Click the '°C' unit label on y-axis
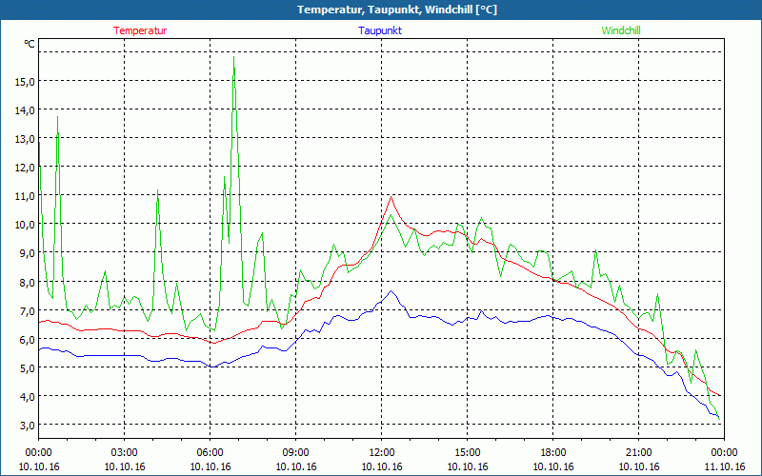This screenshot has height=476, width=762. 30,44
